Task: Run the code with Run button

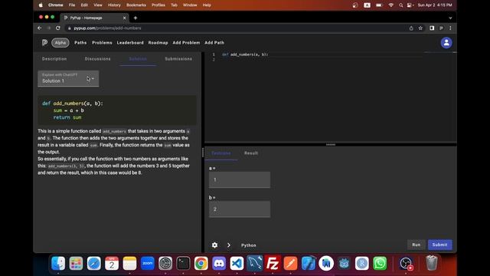Action: (x=416, y=245)
